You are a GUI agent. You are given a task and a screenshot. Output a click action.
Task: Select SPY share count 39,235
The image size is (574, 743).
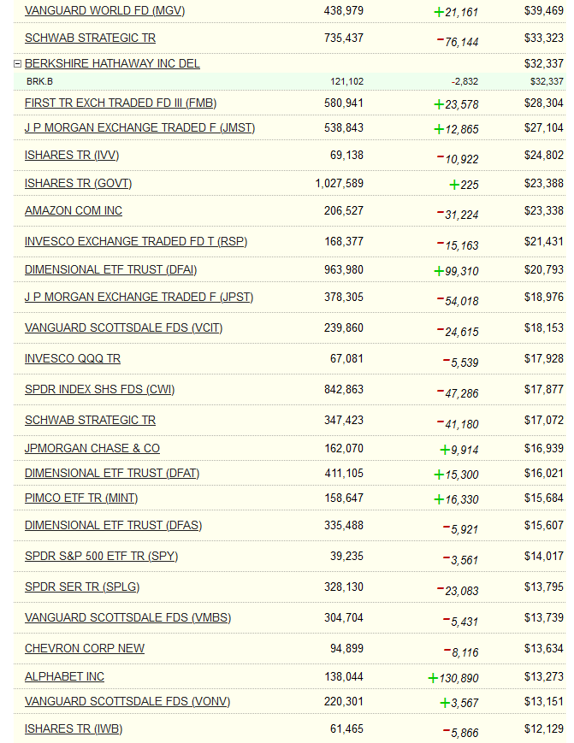346,557
